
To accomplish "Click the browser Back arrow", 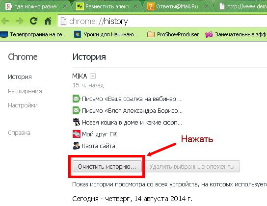I will (x=5, y=21).
